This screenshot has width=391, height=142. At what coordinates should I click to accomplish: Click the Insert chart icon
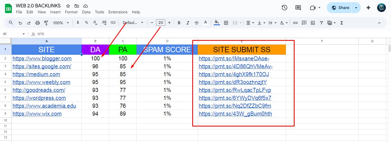(313, 23)
